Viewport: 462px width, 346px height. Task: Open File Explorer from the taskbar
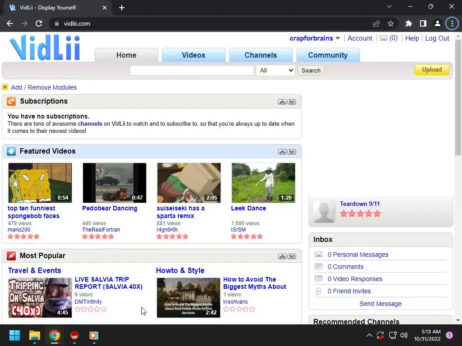(34, 335)
